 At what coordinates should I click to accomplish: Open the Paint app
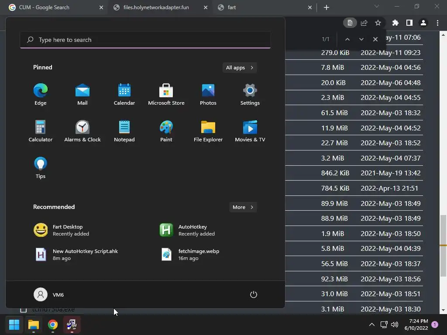click(x=166, y=131)
